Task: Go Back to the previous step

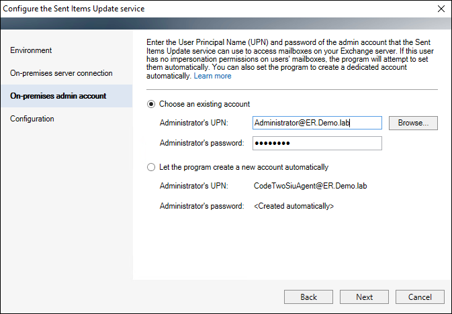Action: [x=308, y=297]
